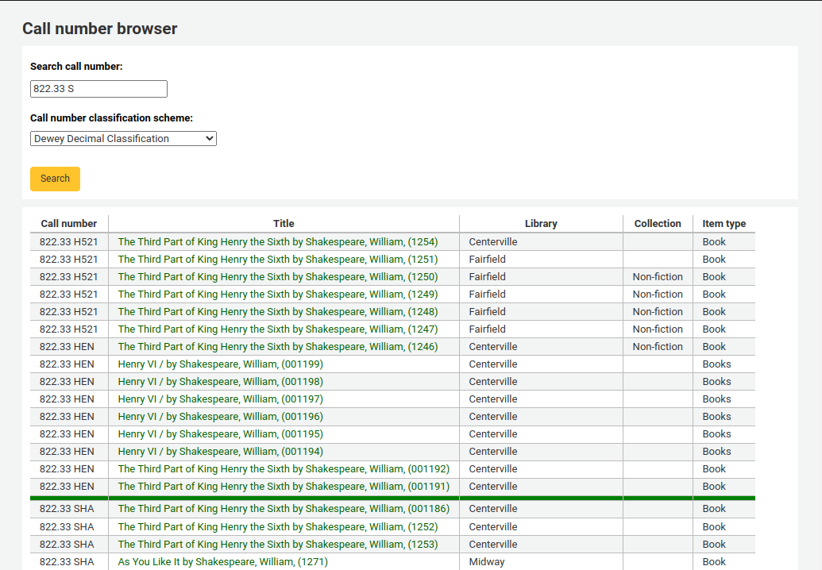Open Third Part of King Henry record (001186)

[x=284, y=509]
